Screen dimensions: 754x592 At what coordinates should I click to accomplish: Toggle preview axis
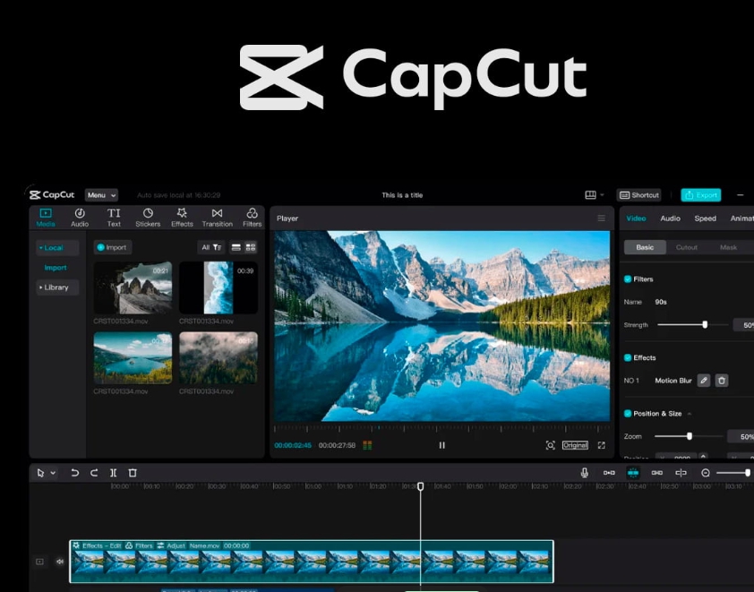coord(681,473)
